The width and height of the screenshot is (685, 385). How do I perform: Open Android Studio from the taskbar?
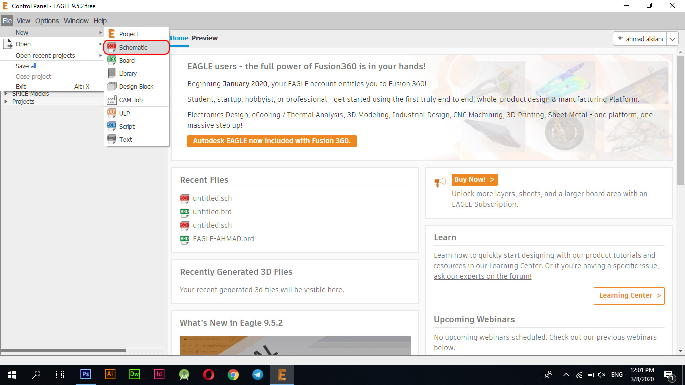click(x=184, y=374)
